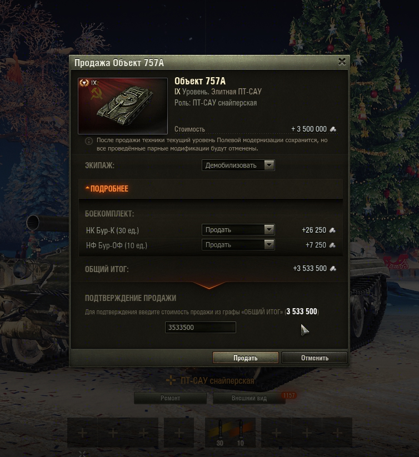Click the Объект 757А tank preview image

point(123,106)
